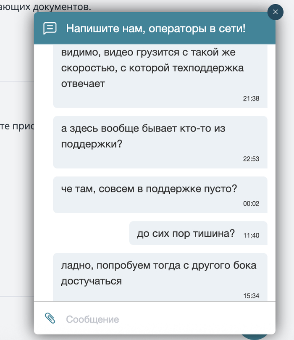The width and height of the screenshot is (294, 340).
Task: Click the header title Напишите нам, операторы в сети!
Action: tap(155, 29)
